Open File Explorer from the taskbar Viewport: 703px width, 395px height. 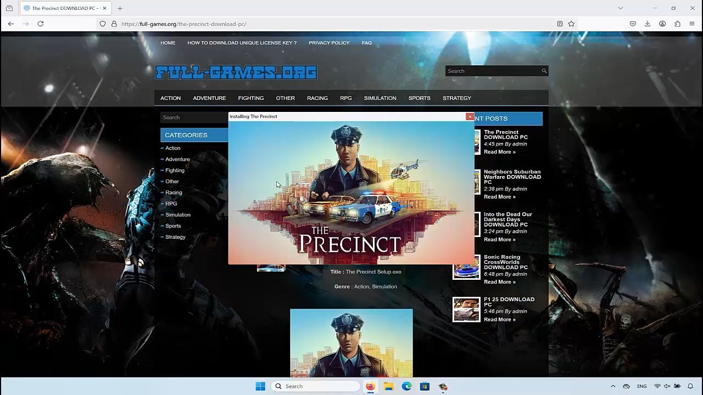click(x=388, y=386)
